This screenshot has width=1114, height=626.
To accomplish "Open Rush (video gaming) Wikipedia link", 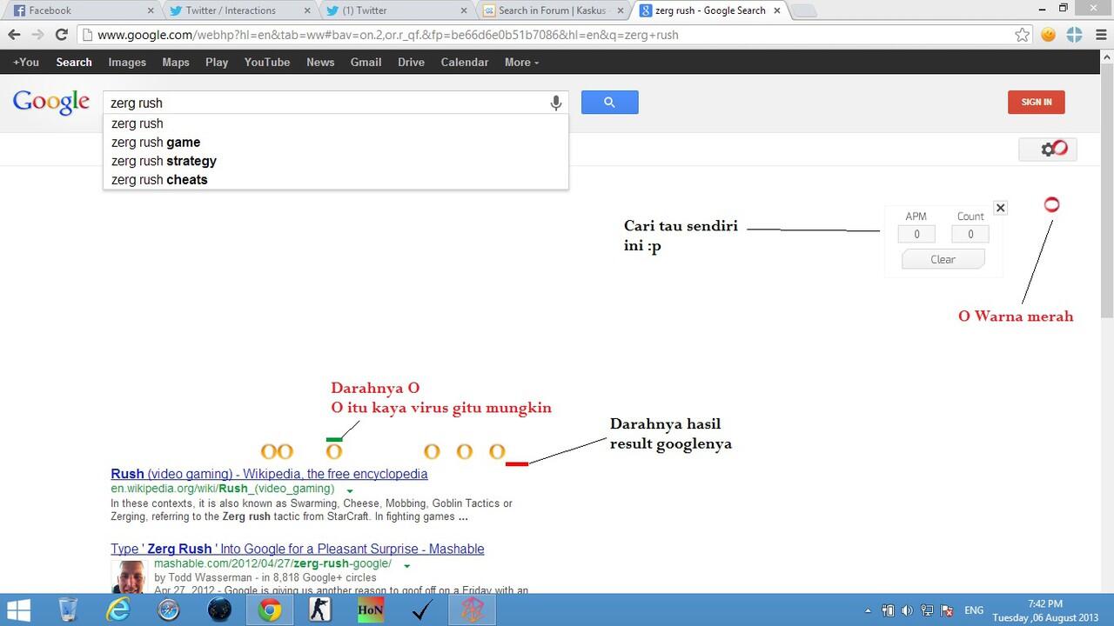I will point(269,474).
